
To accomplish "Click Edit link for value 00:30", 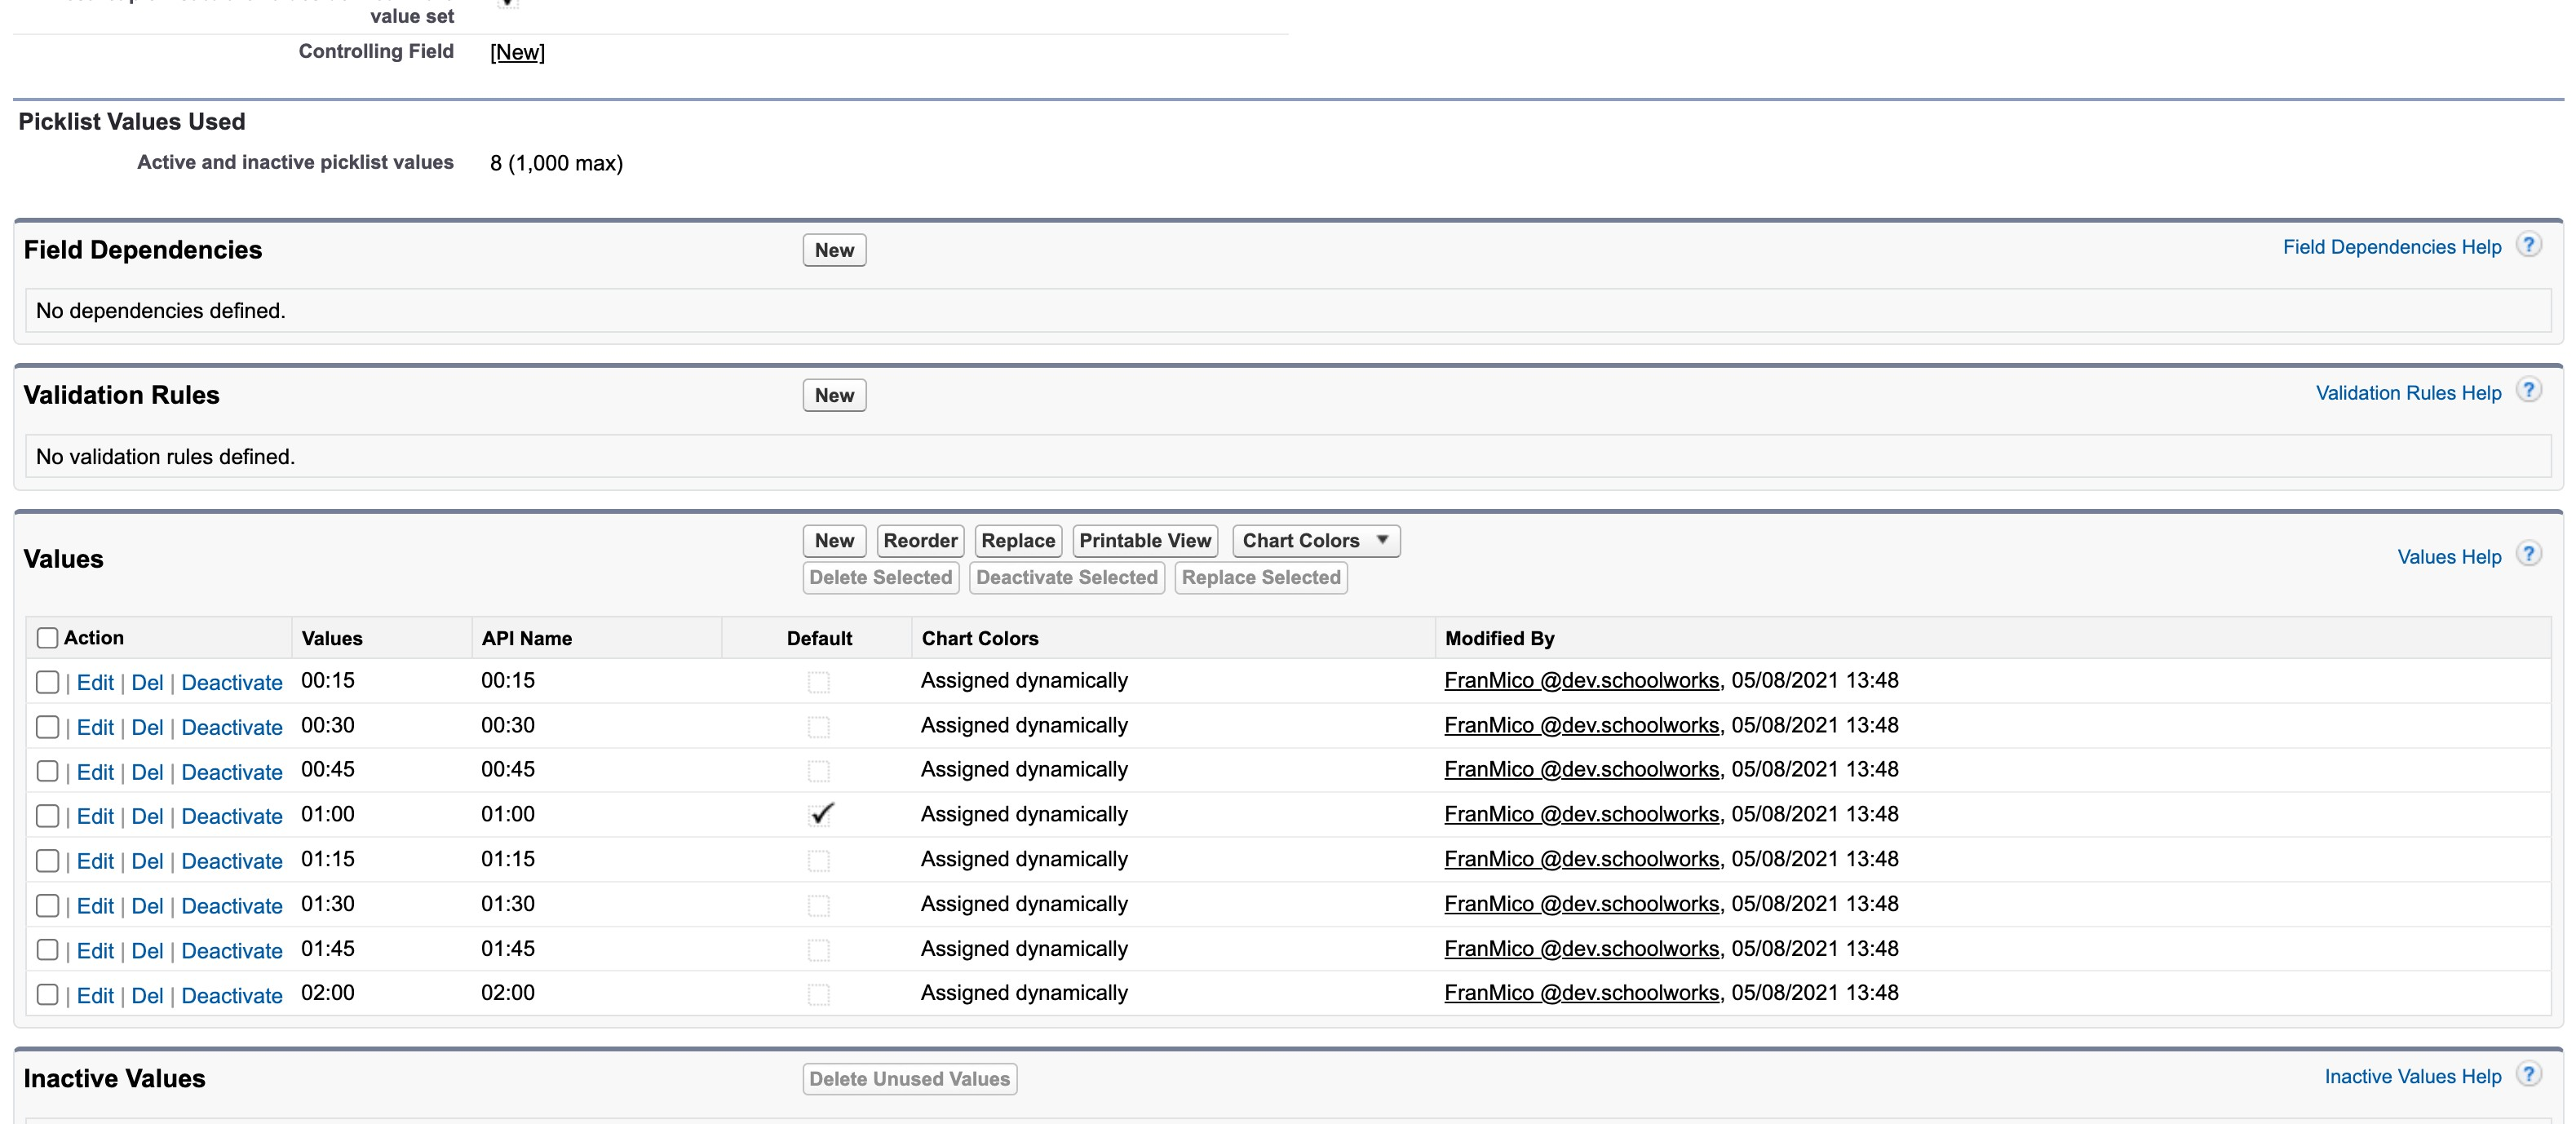I will tap(95, 728).
